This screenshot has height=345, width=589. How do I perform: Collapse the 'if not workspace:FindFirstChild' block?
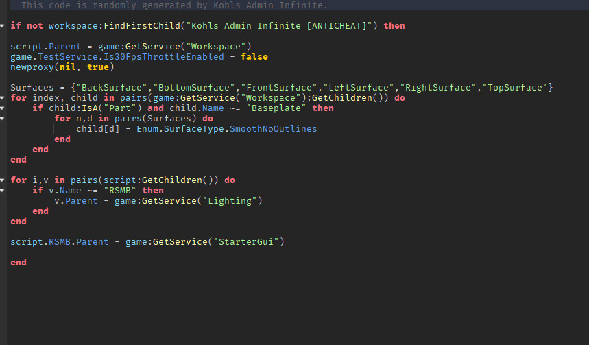click(3, 26)
